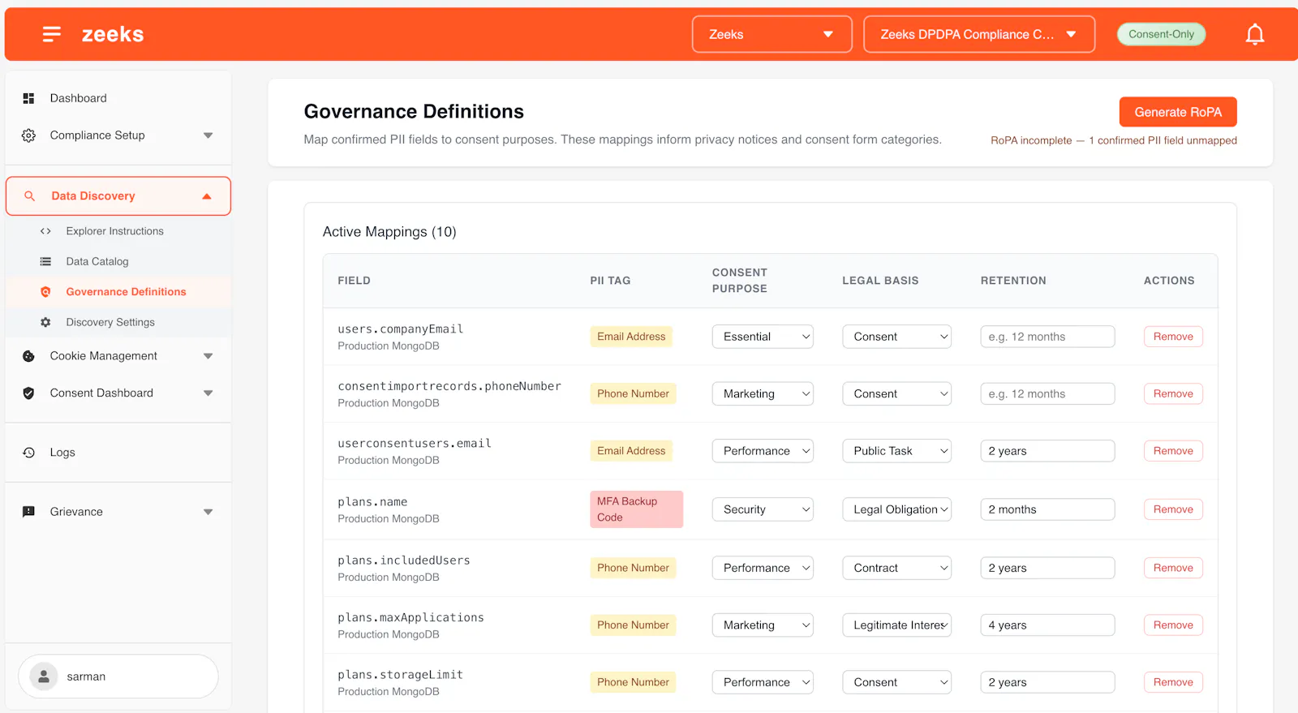Go to Discovery Settings
The height and width of the screenshot is (713, 1298).
click(x=110, y=322)
